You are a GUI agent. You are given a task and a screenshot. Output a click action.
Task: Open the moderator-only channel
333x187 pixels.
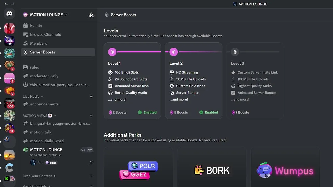click(58, 76)
